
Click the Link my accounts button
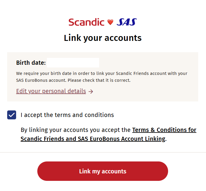click(103, 171)
